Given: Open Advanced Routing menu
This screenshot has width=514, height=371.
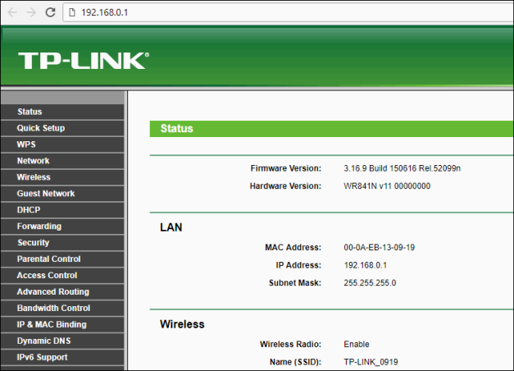Looking at the screenshot, I should [62, 292].
